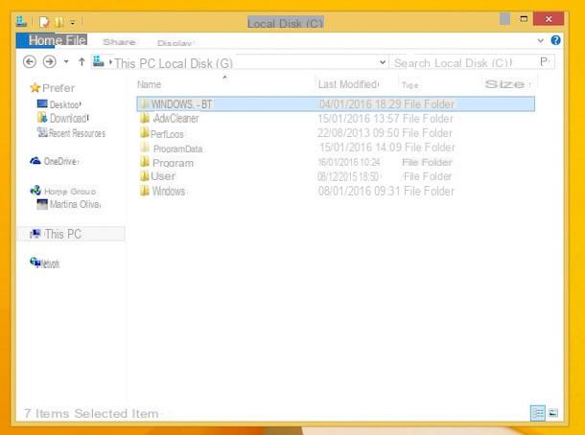Viewport: 585px width, 435px height.
Task: Sort by the Size column header
Action: [x=504, y=84]
